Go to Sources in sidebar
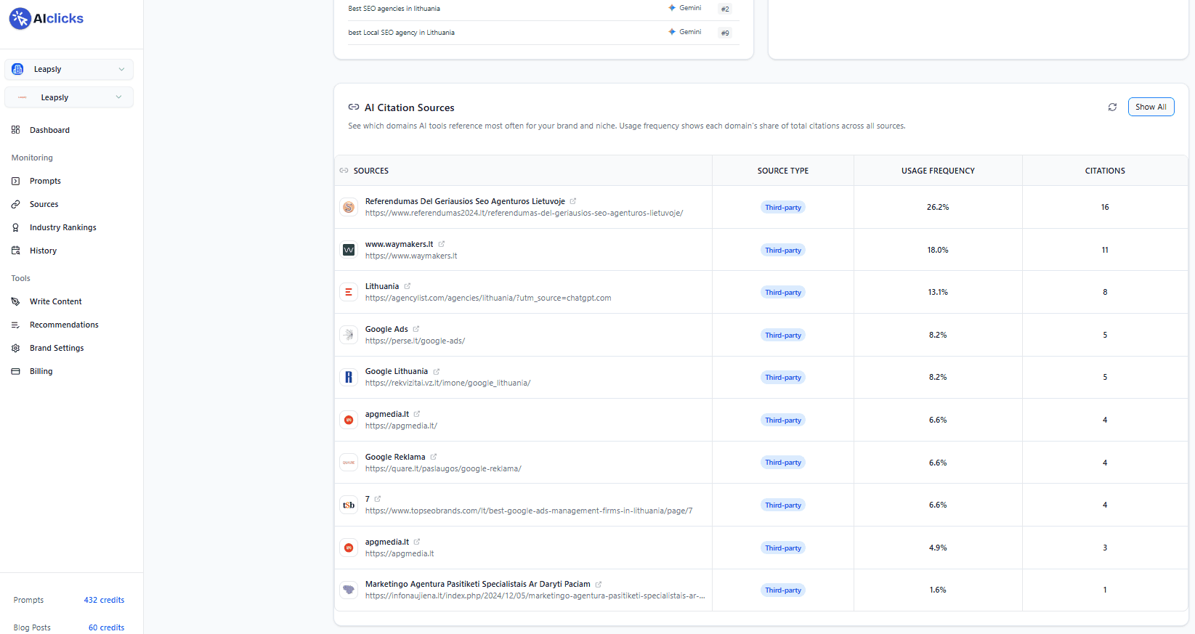The height and width of the screenshot is (634, 1195). tap(44, 204)
